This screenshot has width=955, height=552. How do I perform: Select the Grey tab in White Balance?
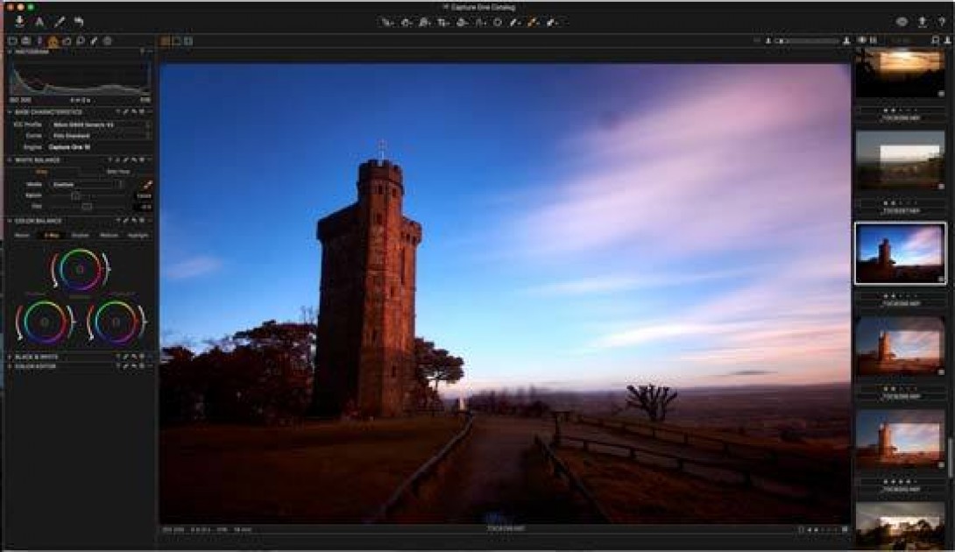(x=42, y=172)
